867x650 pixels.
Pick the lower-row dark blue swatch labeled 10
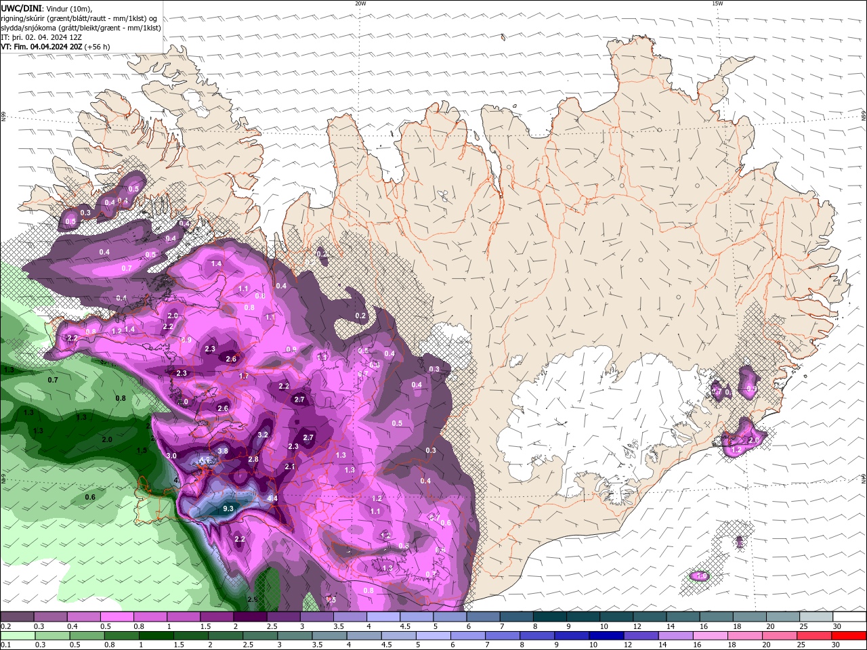coord(606,636)
